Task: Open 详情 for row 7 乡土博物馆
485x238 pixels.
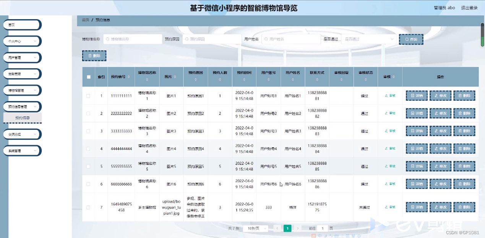Action: 417,207
